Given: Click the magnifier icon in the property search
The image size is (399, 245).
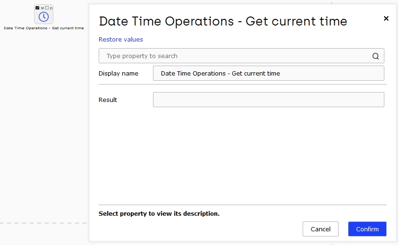Looking at the screenshot, I should 375,56.
